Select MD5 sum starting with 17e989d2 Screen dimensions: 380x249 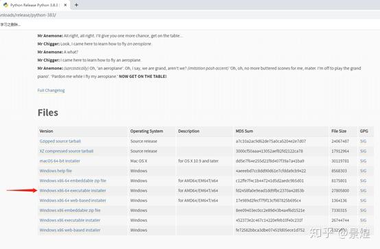pyautogui.click(x=268, y=200)
